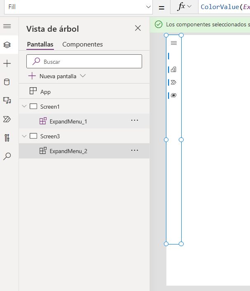
Task: Select Screen3 in the tree
Action: pyautogui.click(x=50, y=136)
